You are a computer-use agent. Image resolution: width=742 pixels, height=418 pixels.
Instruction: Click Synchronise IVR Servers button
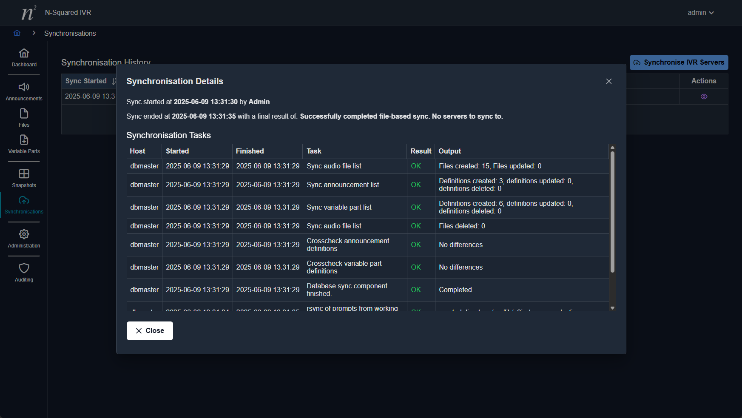pos(679,63)
